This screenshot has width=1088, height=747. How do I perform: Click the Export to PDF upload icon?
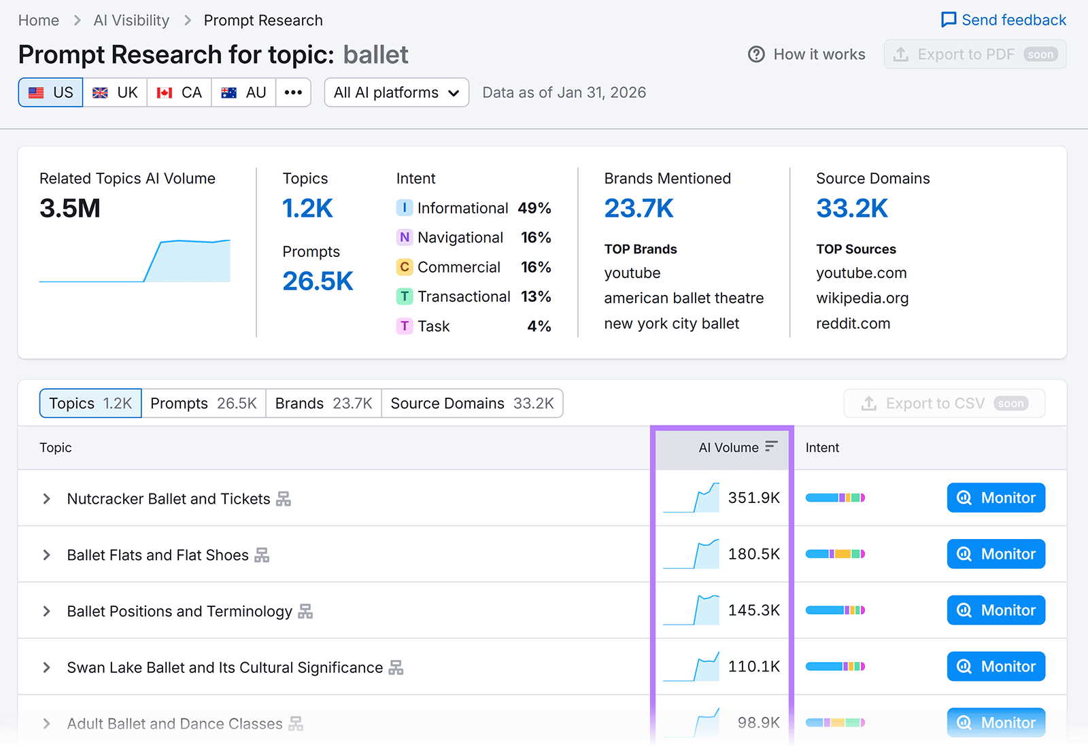click(x=900, y=54)
